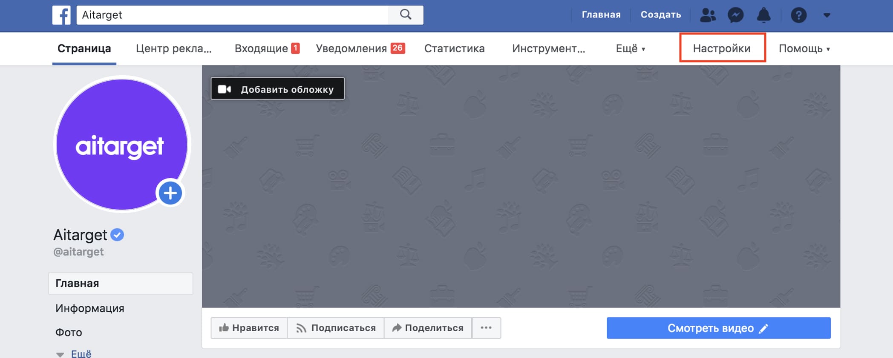
Task: Select Фото in the left sidebar
Action: point(69,332)
